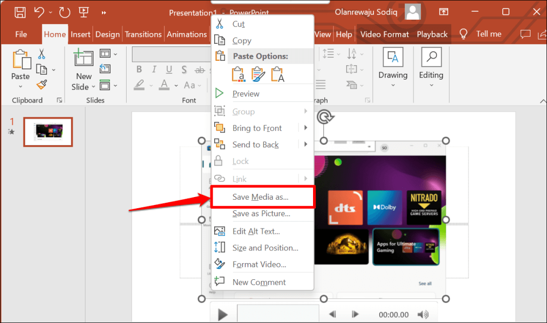The width and height of the screenshot is (547, 323).
Task: Click the Undo arrow icon
Action: click(38, 12)
